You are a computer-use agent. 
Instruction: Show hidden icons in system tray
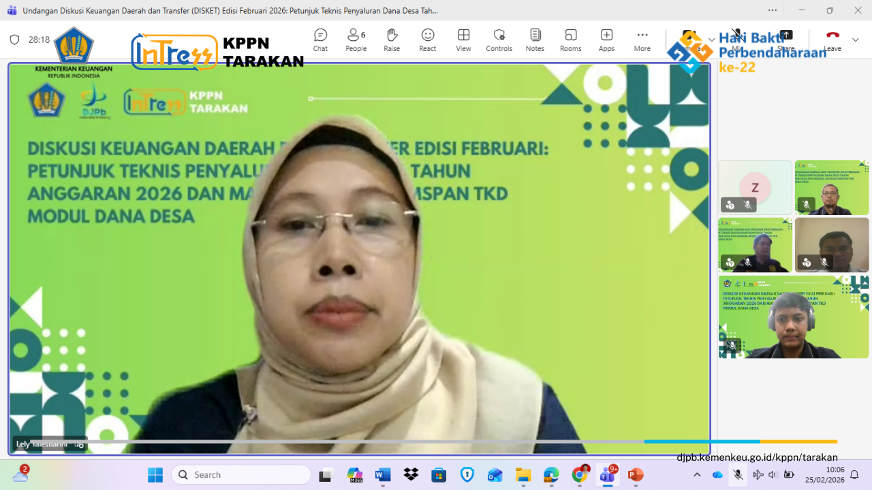click(x=697, y=474)
